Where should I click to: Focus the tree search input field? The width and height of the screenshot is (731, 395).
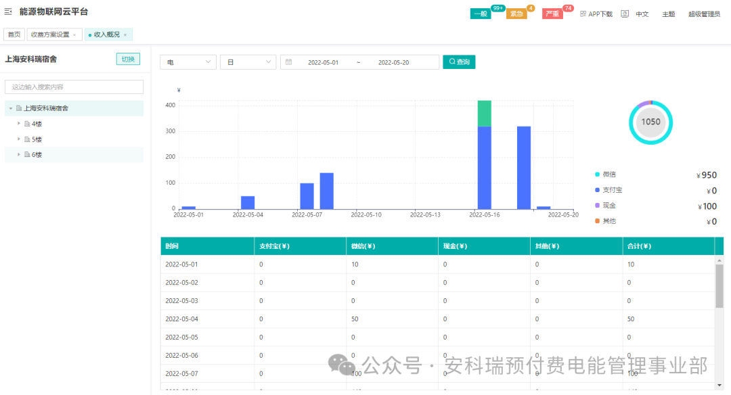pos(74,87)
